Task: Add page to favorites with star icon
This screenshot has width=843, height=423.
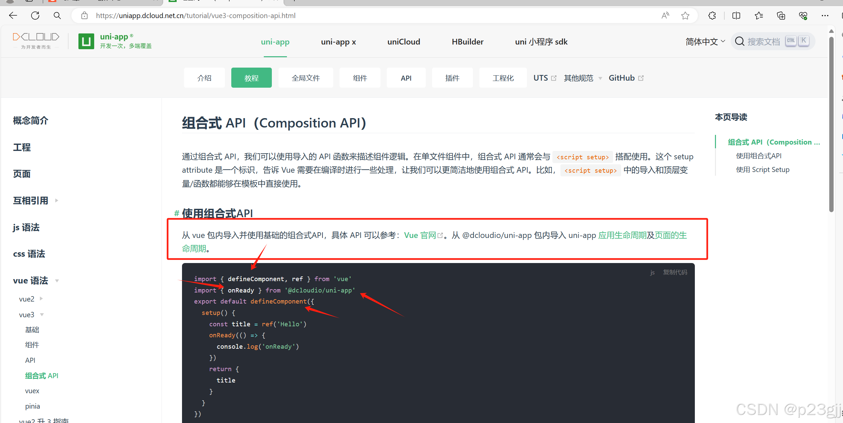Action: (x=685, y=16)
